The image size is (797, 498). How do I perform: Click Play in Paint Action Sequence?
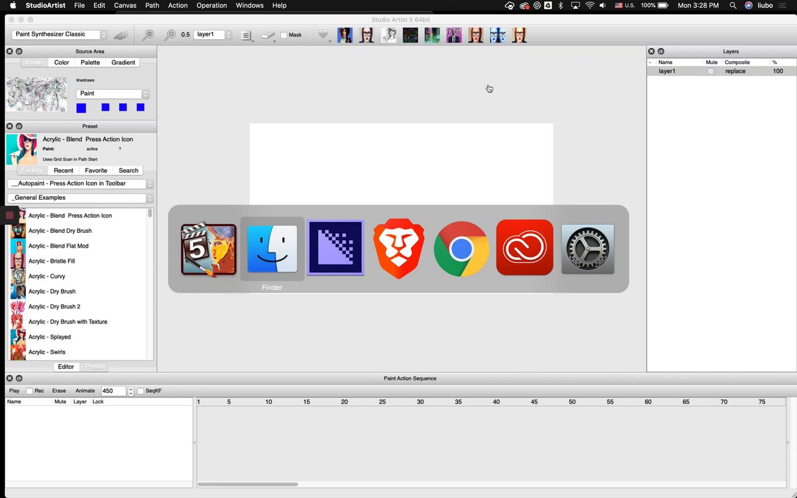14,391
